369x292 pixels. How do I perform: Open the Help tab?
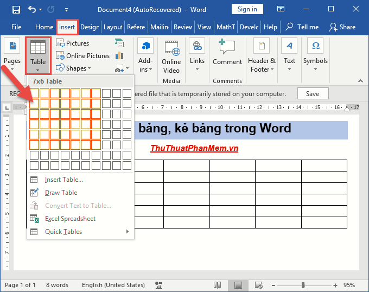[x=270, y=27]
